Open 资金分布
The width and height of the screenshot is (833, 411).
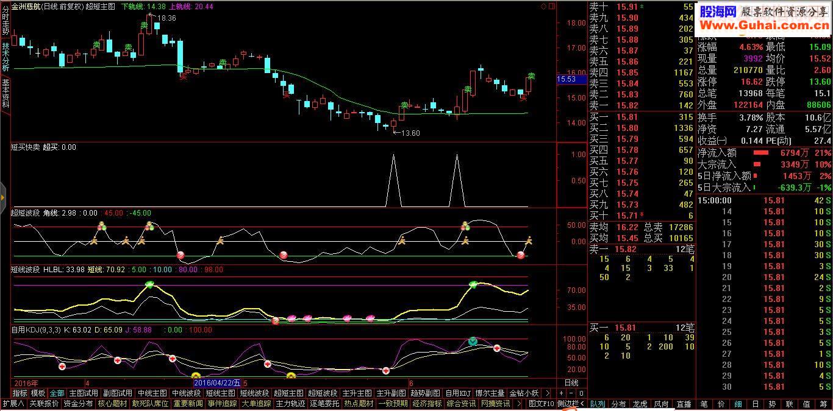click(x=78, y=404)
